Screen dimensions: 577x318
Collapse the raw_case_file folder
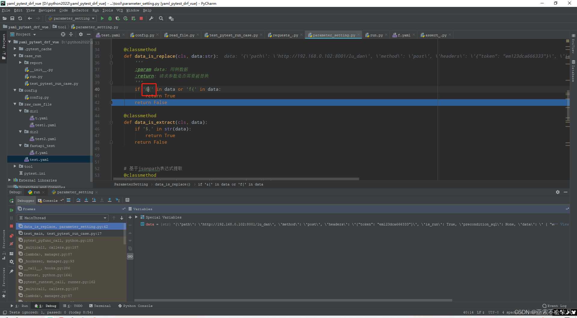[x=15, y=104]
